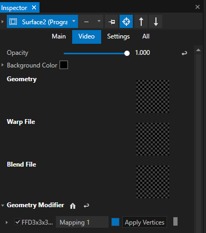Toggle the crosshair follow-selection icon

point(126,22)
